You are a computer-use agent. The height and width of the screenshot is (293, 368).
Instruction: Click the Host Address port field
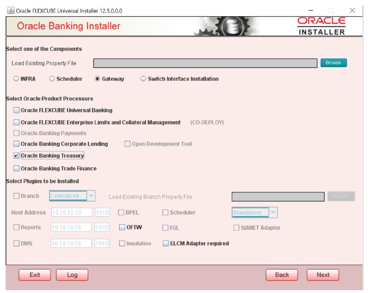(x=103, y=213)
